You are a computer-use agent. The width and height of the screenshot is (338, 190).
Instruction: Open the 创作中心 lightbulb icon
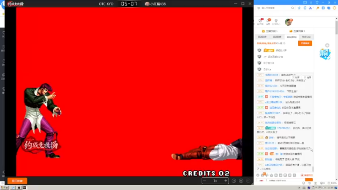pyautogui.click(x=276, y=22)
